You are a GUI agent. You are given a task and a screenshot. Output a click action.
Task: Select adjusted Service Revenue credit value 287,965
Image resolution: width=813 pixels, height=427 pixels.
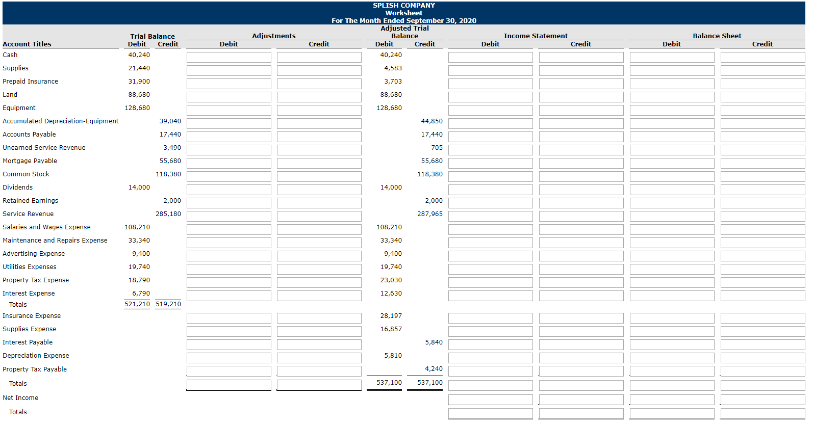point(430,214)
